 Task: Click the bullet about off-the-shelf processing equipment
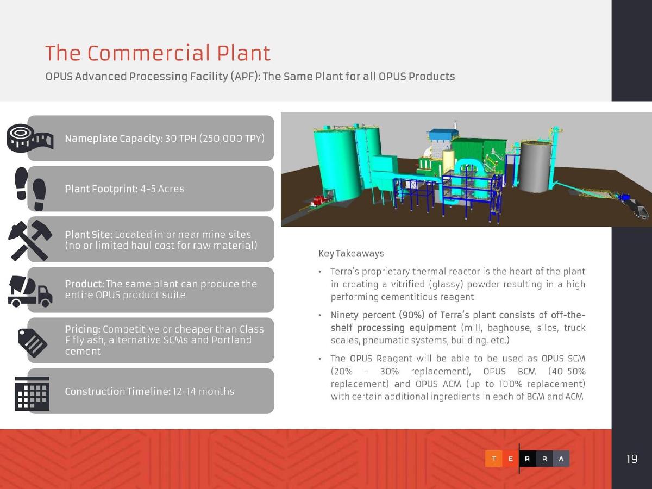pyautogui.click(x=453, y=328)
